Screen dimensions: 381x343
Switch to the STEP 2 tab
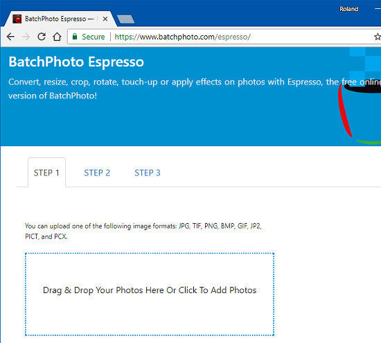click(97, 173)
